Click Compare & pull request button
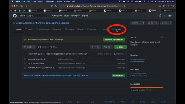 [114, 40]
